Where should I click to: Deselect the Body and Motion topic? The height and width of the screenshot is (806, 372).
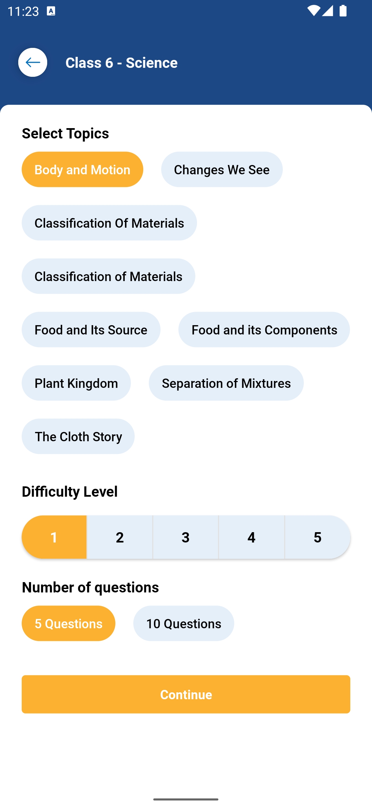pyautogui.click(x=82, y=169)
